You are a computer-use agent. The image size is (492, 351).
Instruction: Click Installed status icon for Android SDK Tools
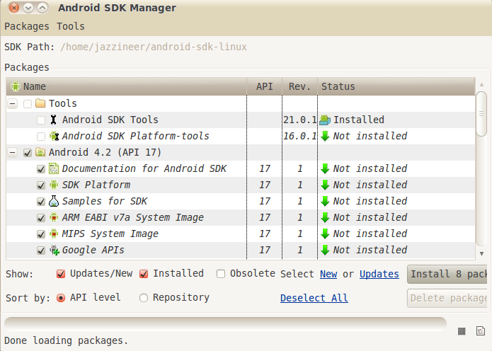pos(325,120)
